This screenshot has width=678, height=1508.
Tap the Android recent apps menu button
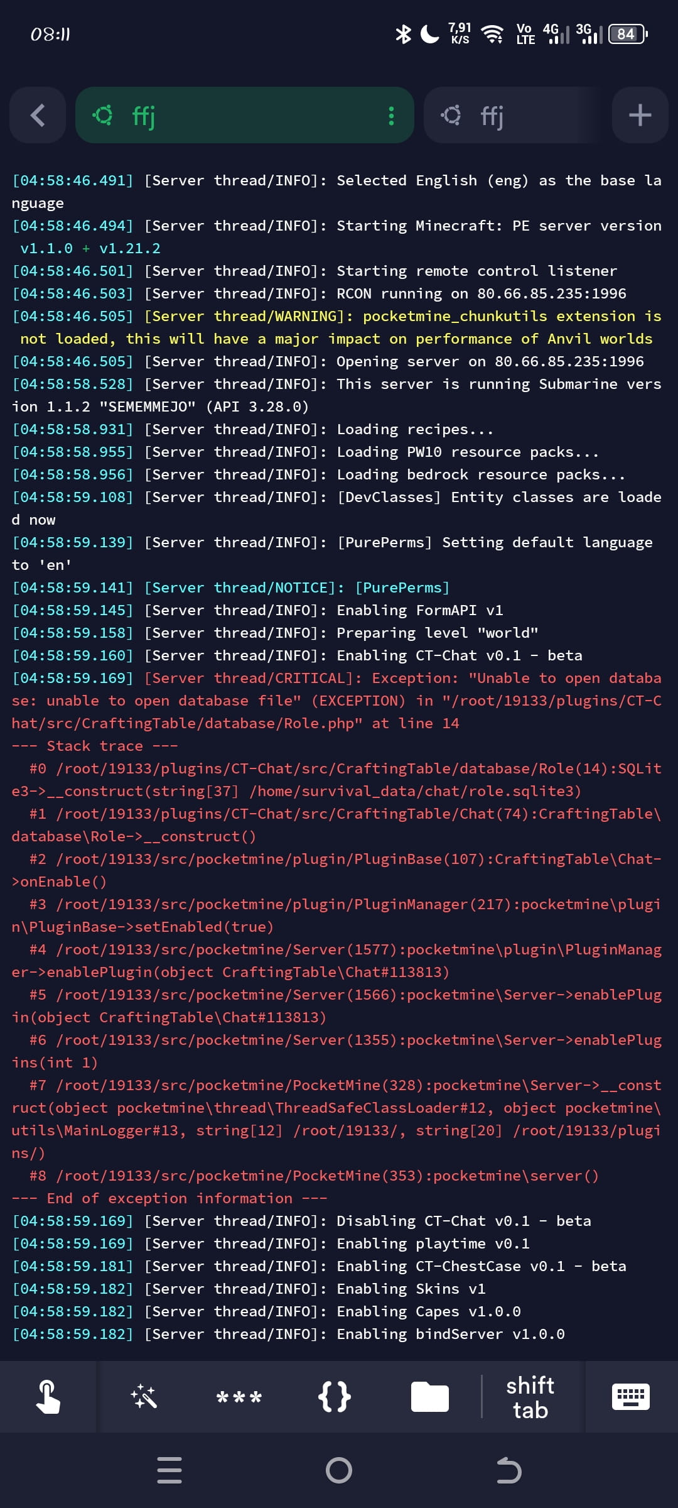click(169, 1470)
